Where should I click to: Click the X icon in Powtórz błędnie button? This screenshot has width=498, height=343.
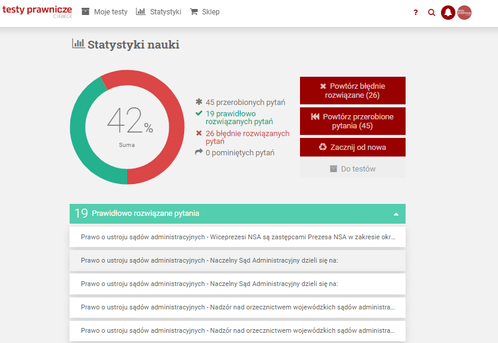click(x=323, y=86)
